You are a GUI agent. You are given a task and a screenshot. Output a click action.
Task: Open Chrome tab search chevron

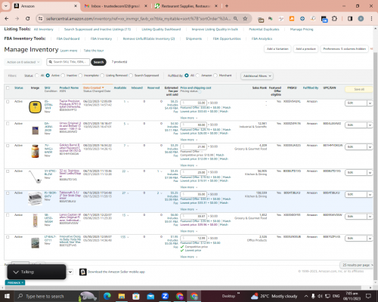[6, 6]
